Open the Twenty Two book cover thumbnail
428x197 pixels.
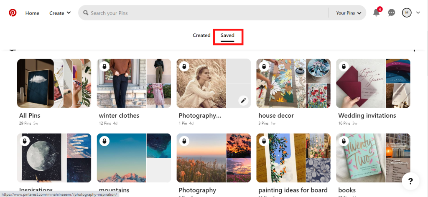pos(361,158)
